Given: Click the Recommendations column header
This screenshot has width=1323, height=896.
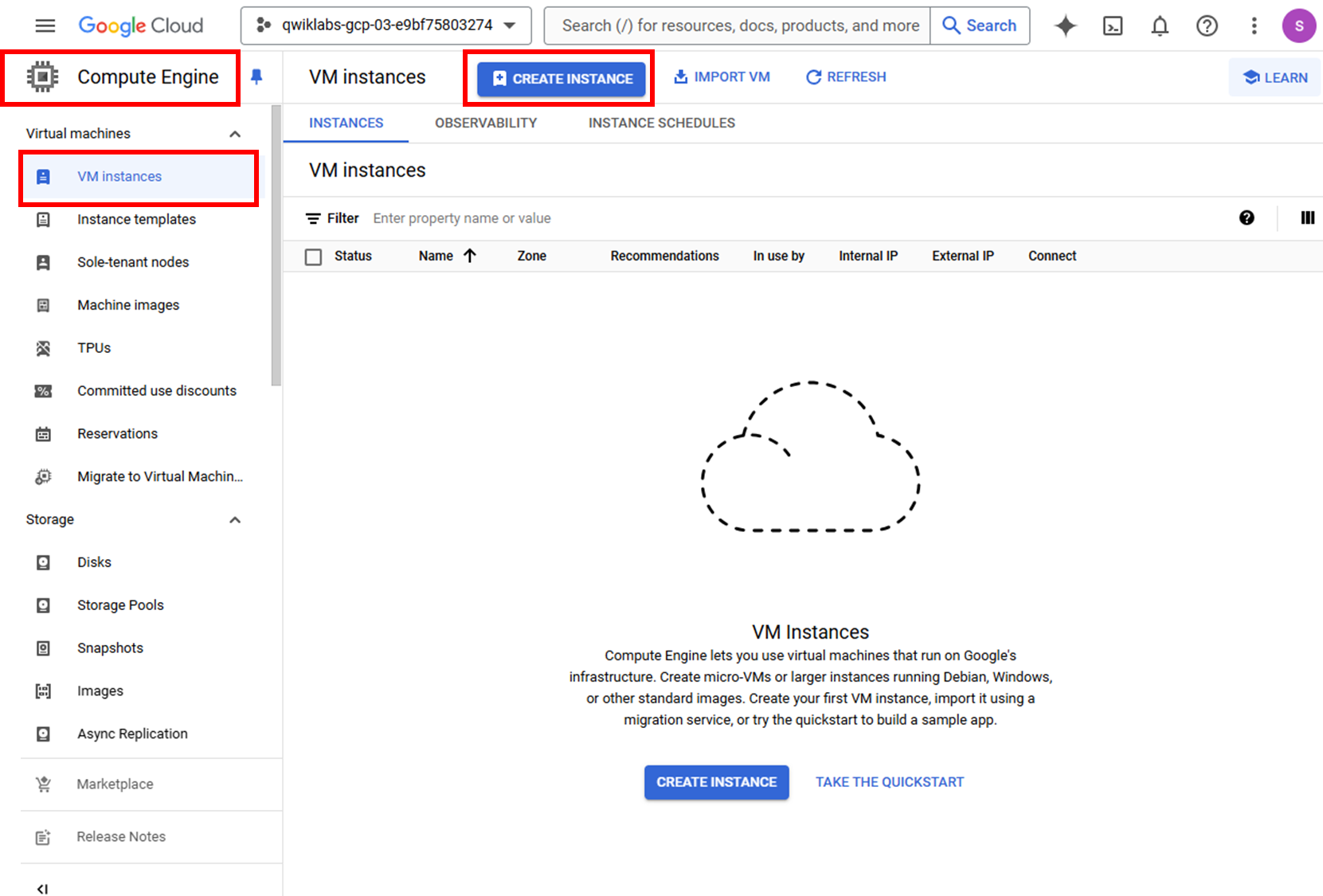Looking at the screenshot, I should (664, 256).
